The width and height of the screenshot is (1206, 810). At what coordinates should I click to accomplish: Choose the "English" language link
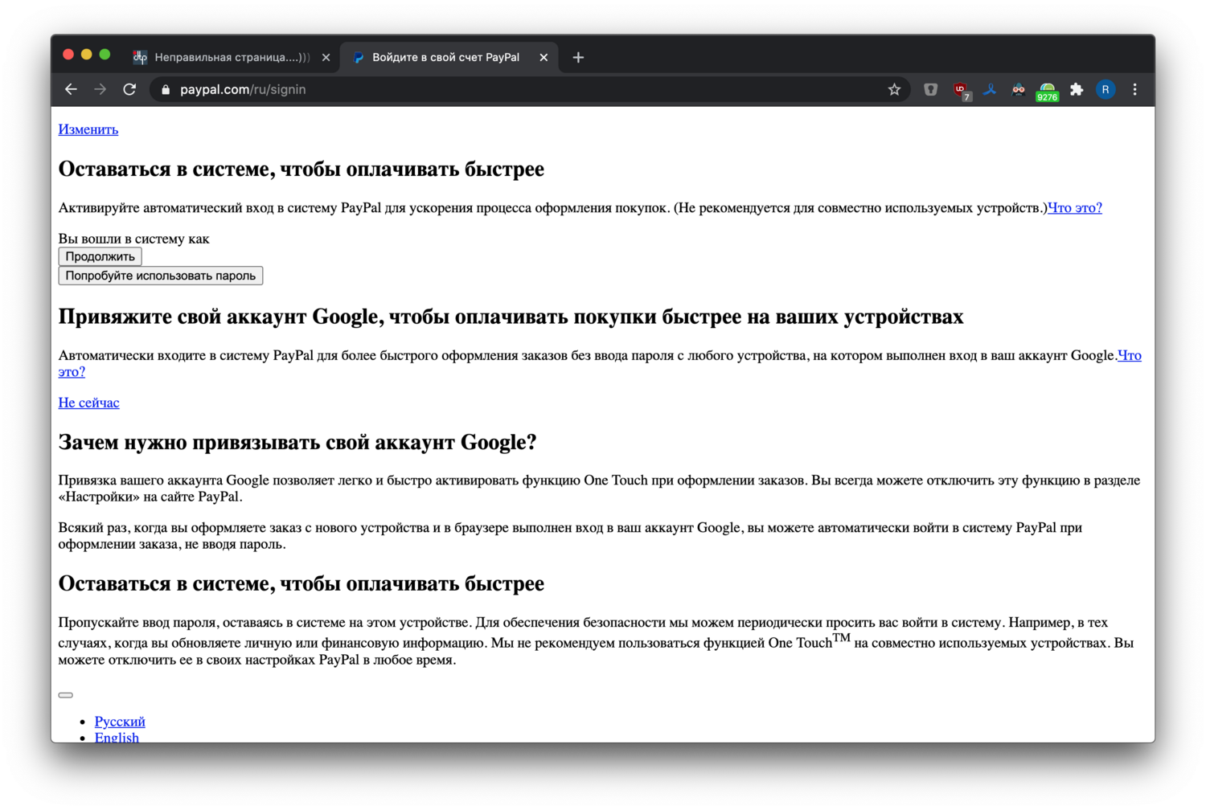[x=117, y=738]
